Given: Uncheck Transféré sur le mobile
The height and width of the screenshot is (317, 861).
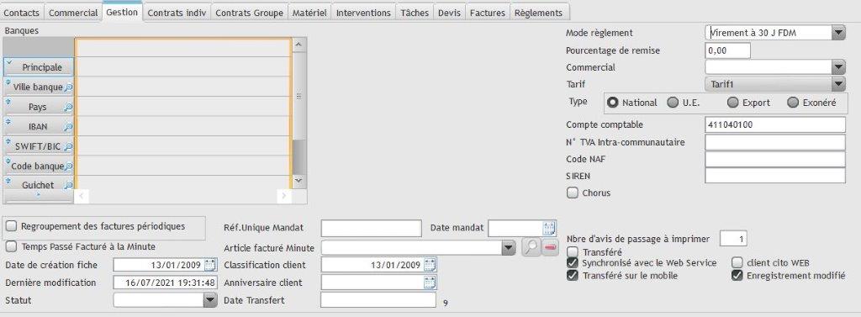Looking at the screenshot, I should pyautogui.click(x=572, y=275).
